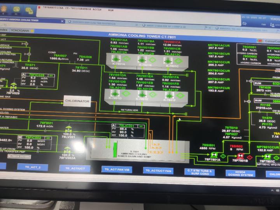Open the TG_ACT/UCT FAN graphic

(x=158, y=171)
